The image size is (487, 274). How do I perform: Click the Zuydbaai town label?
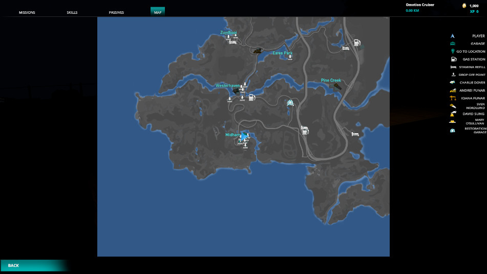228,32
